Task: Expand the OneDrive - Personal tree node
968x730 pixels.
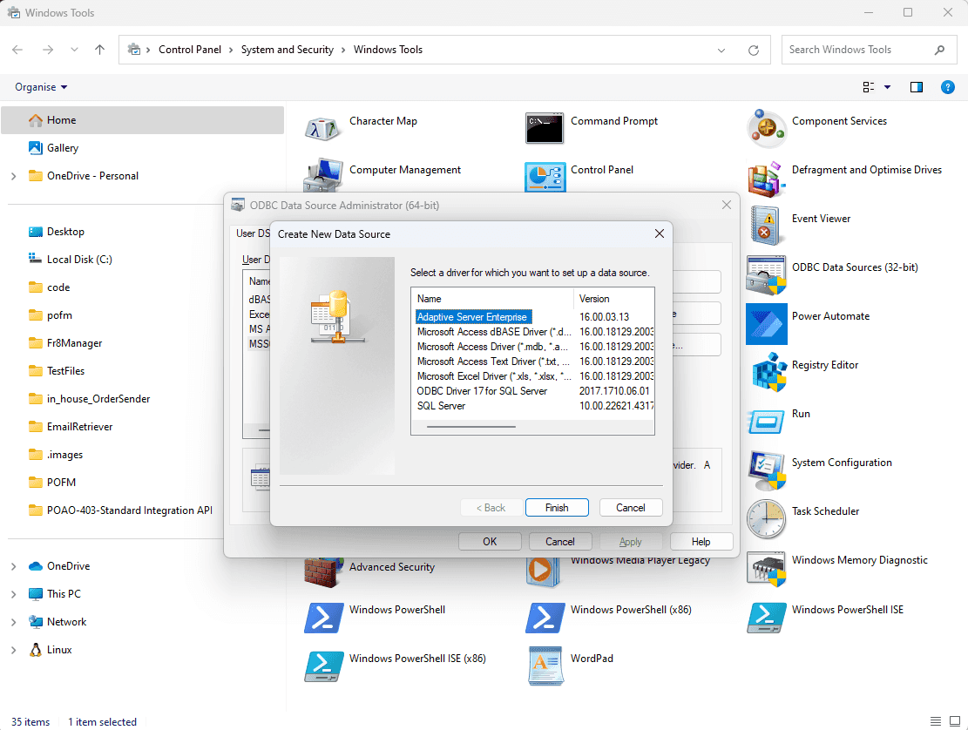Action: (13, 176)
